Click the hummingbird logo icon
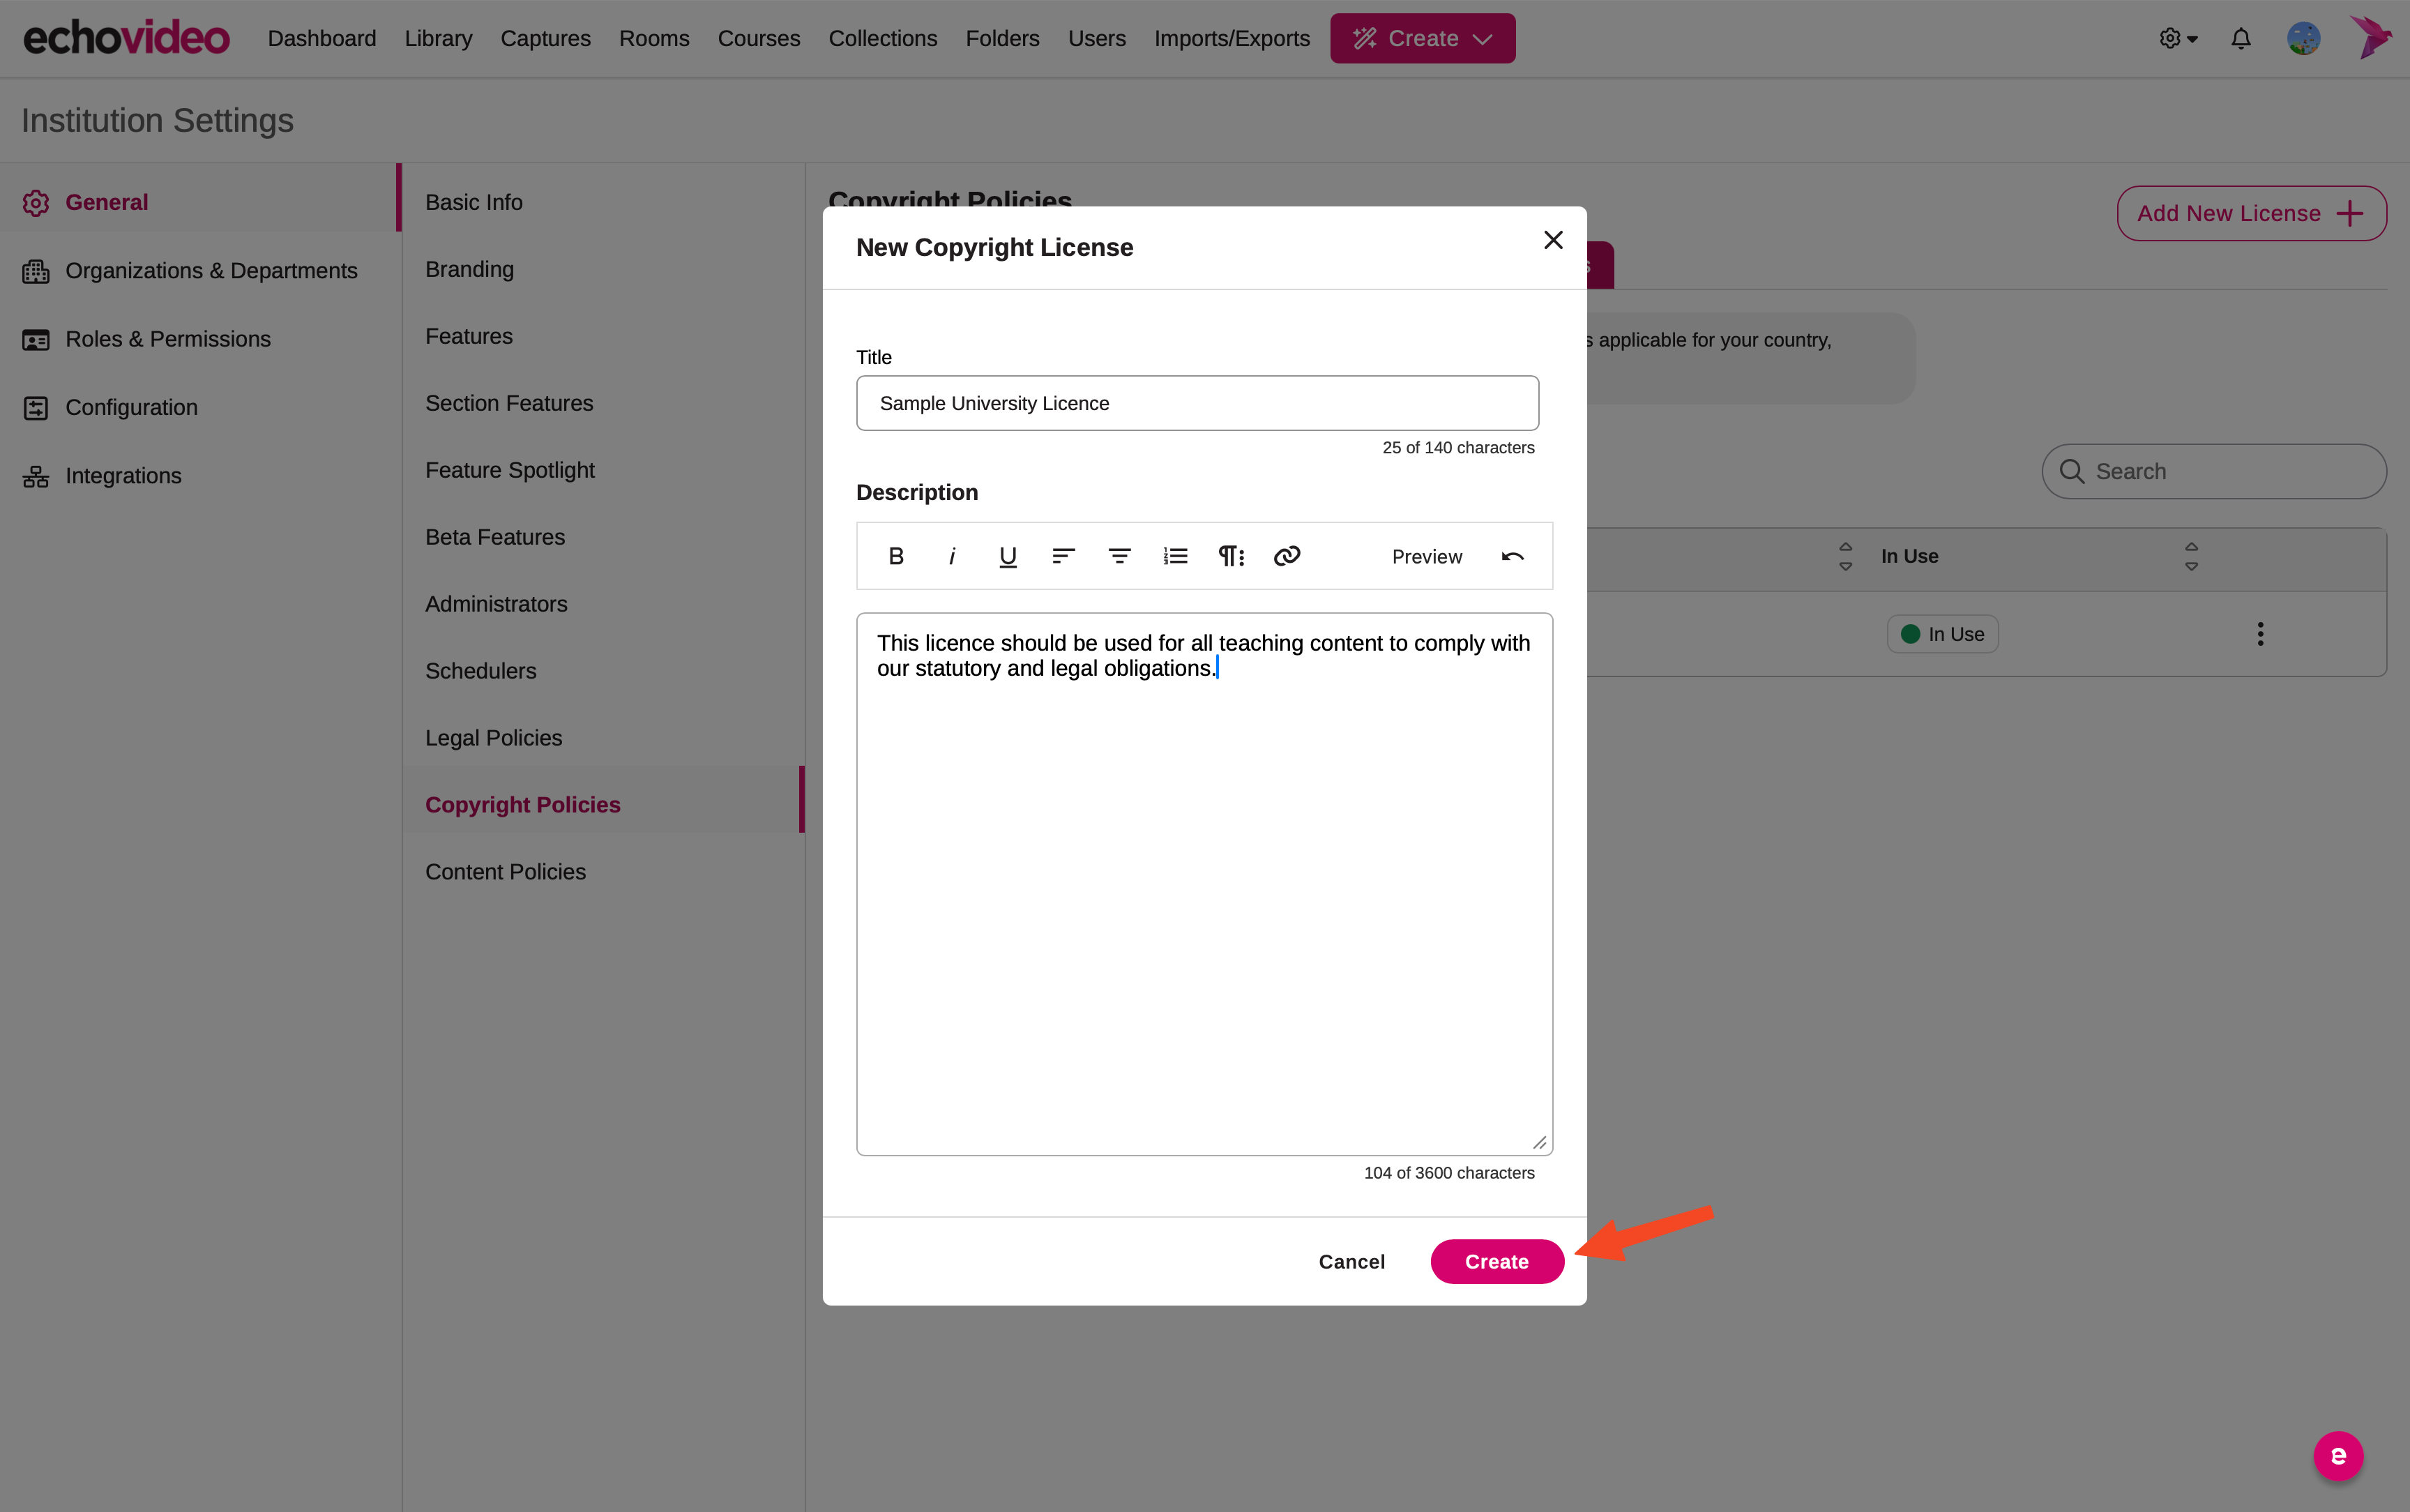Screen dimensions: 2410x1512 point(2370,38)
